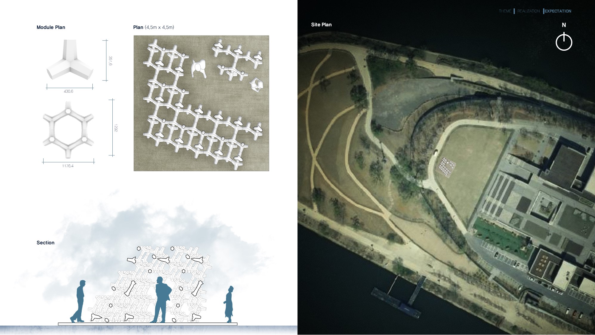
Task: Click the 1292 vertical dimension label
Action: click(116, 128)
